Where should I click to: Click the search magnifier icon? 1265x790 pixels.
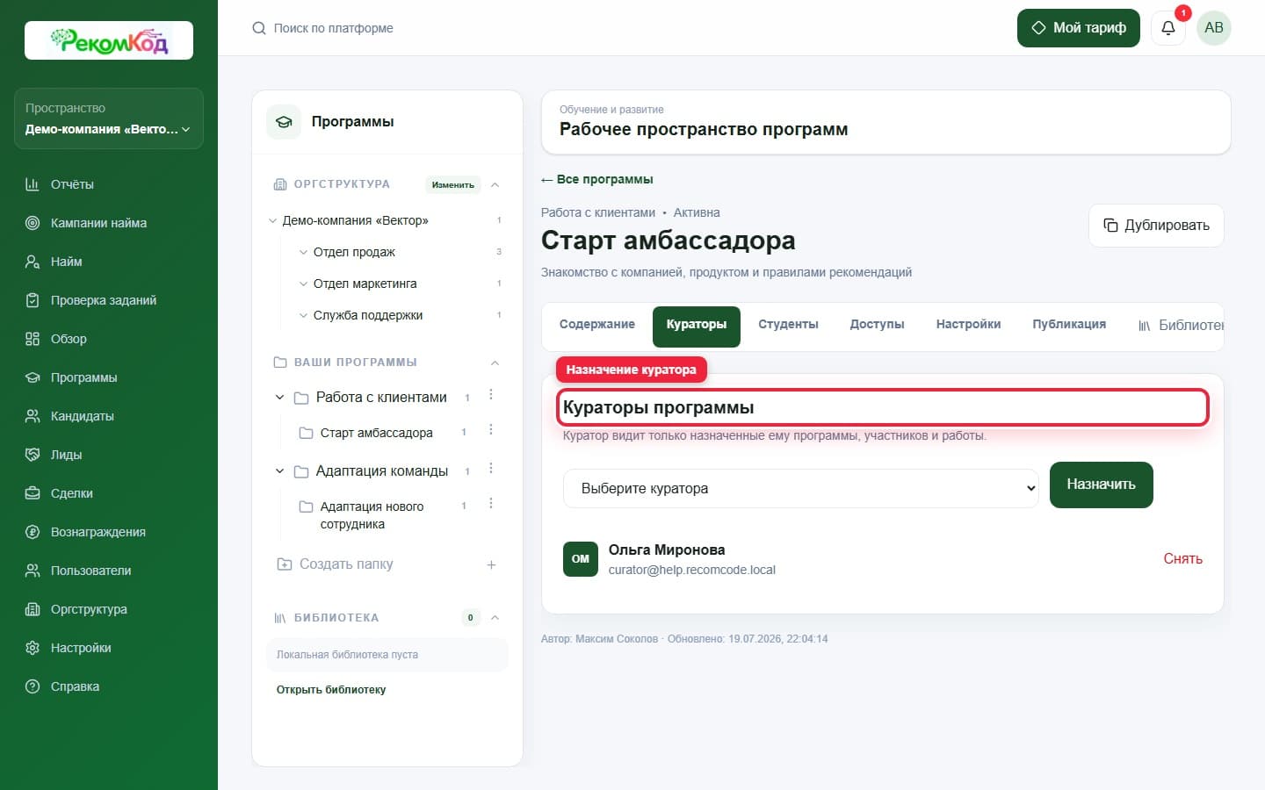[259, 28]
